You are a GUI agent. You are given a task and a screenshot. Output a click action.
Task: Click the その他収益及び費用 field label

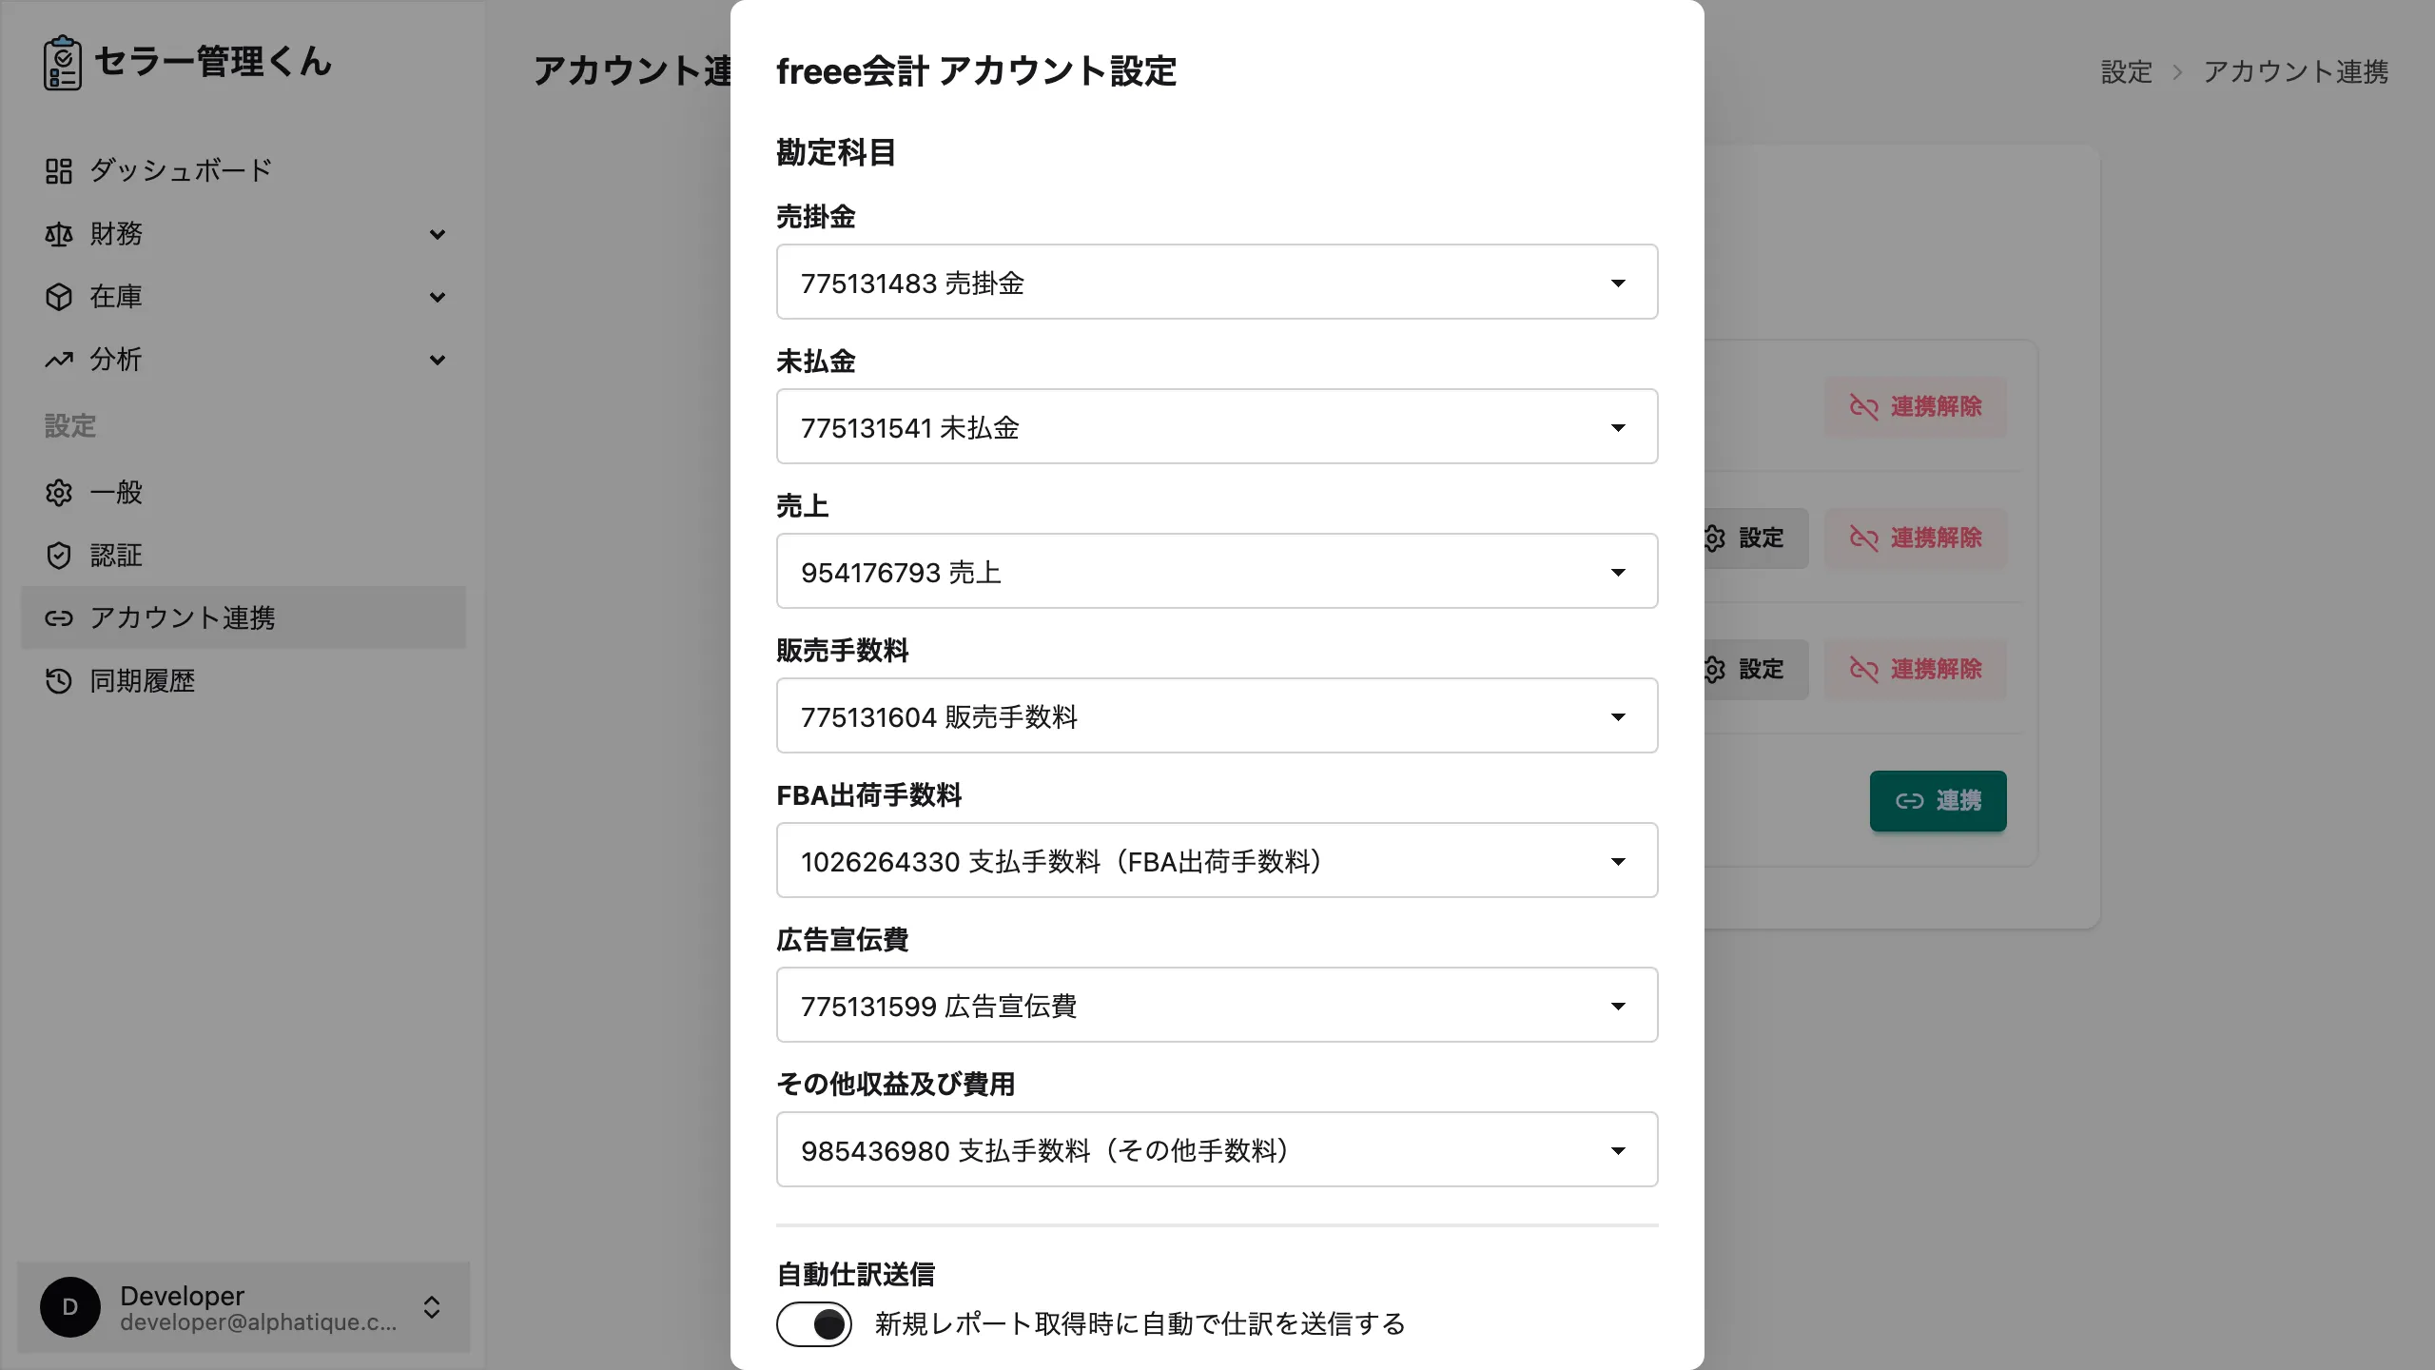pyautogui.click(x=896, y=1085)
